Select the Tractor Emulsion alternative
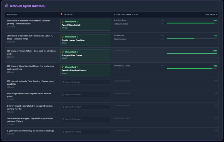Viewport: 224px width, 142px height. pos(120,39)
